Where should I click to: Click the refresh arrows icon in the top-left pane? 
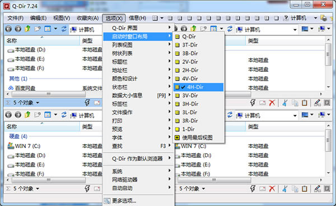tap(64, 29)
